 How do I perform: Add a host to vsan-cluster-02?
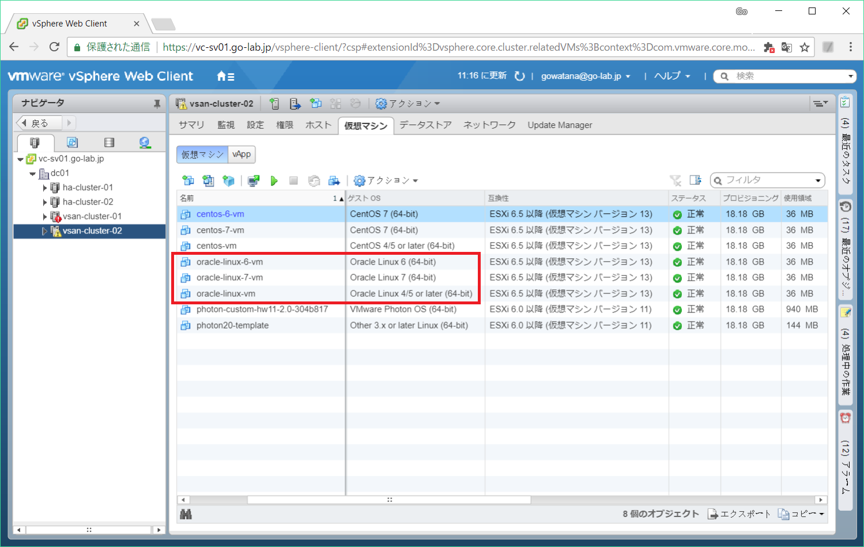coord(274,104)
